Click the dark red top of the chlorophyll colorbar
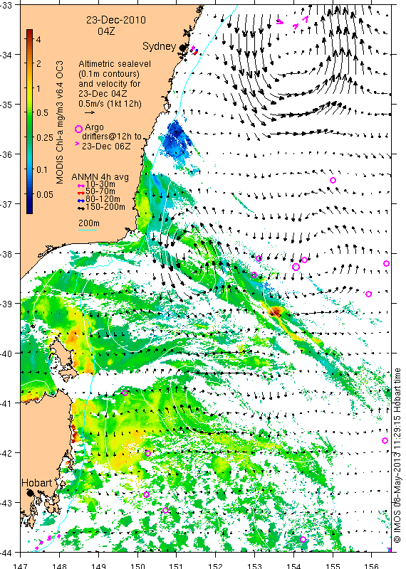Screen dimensions: 406x569 point(29,32)
